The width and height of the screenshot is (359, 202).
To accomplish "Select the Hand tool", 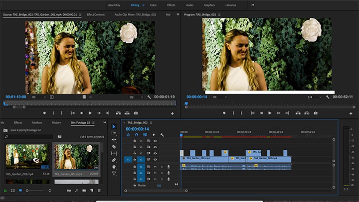I will [114, 167].
